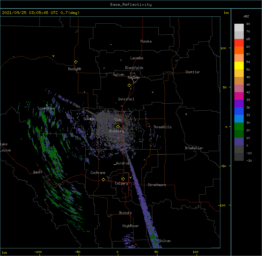Click the 57 value in the dBZ legend

coord(248,54)
